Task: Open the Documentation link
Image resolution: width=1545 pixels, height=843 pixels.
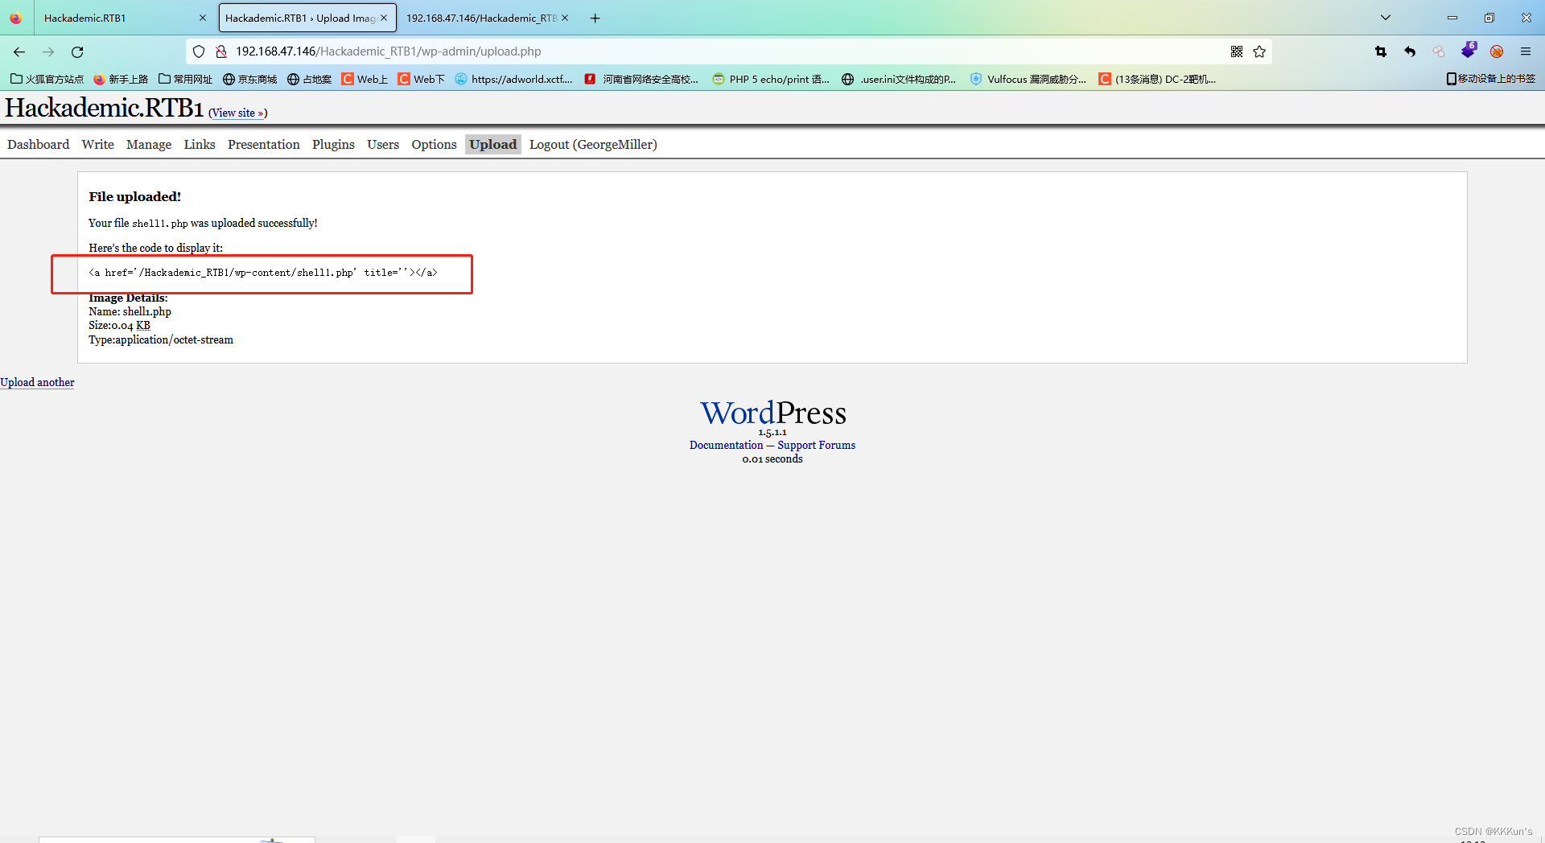Action: click(x=726, y=445)
